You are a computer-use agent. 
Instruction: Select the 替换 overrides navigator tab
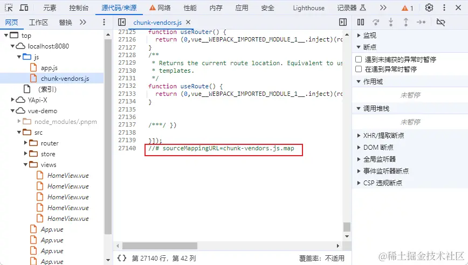click(x=65, y=22)
